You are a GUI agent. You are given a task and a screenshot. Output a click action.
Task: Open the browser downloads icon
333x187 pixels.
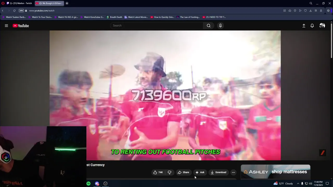(x=311, y=11)
